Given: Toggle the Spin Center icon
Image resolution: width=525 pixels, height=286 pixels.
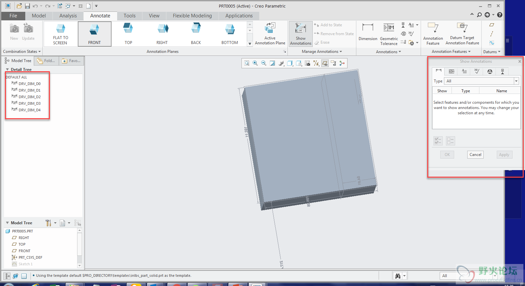Looking at the screenshot, I should pos(342,63).
